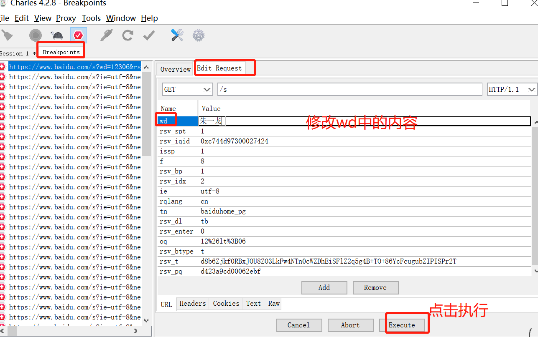Click the Value column header
The image size is (538, 337).
click(365, 108)
